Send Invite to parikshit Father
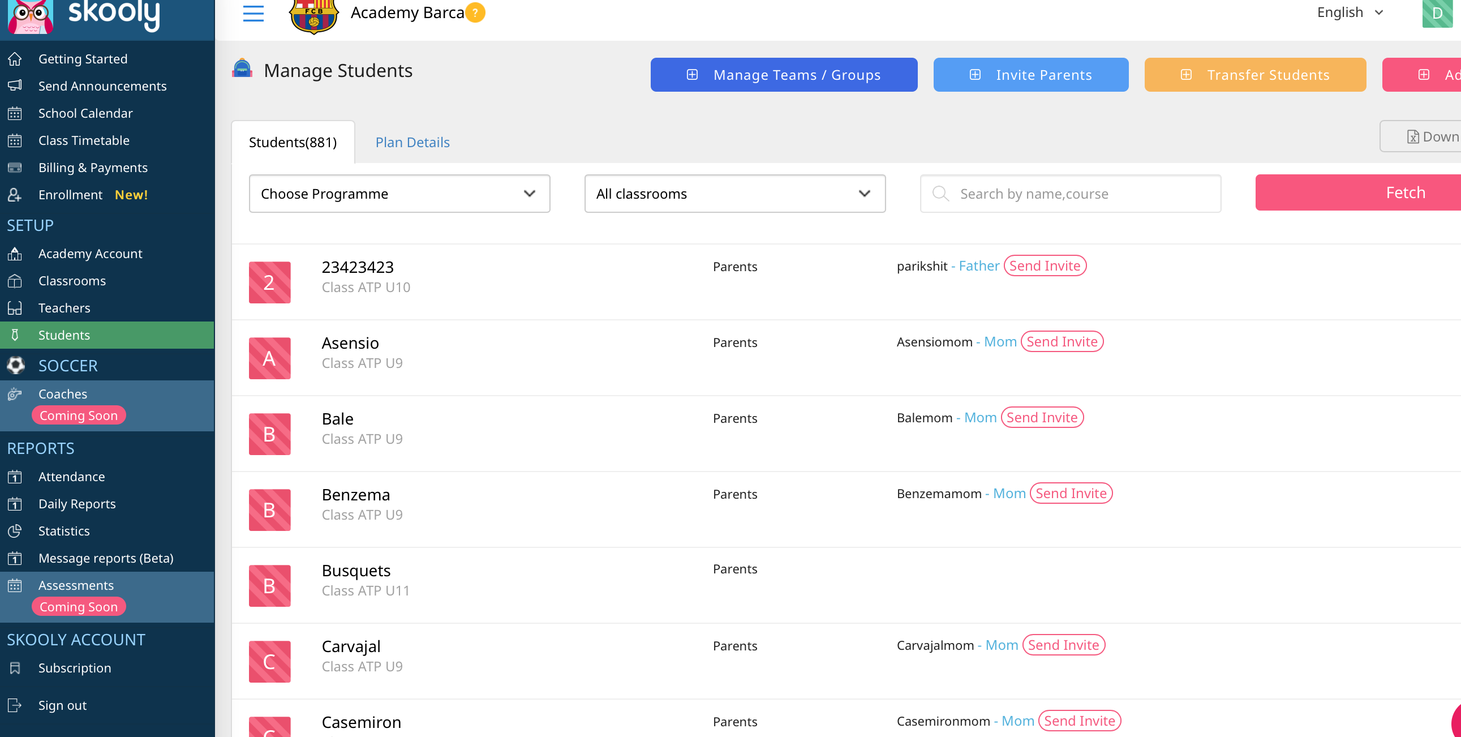The height and width of the screenshot is (737, 1461). coord(1045,265)
